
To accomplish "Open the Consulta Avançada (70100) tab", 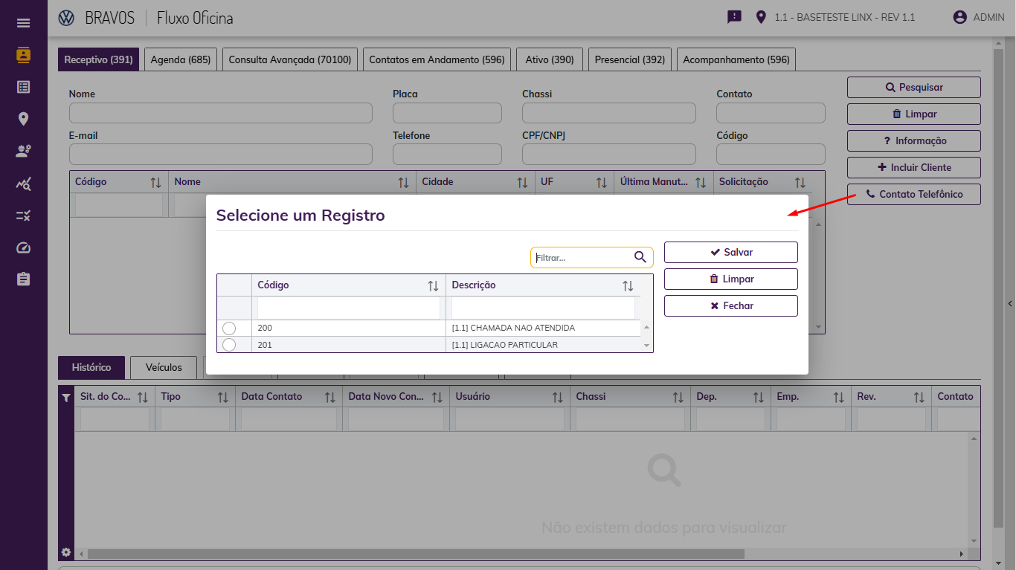I will 290,59.
